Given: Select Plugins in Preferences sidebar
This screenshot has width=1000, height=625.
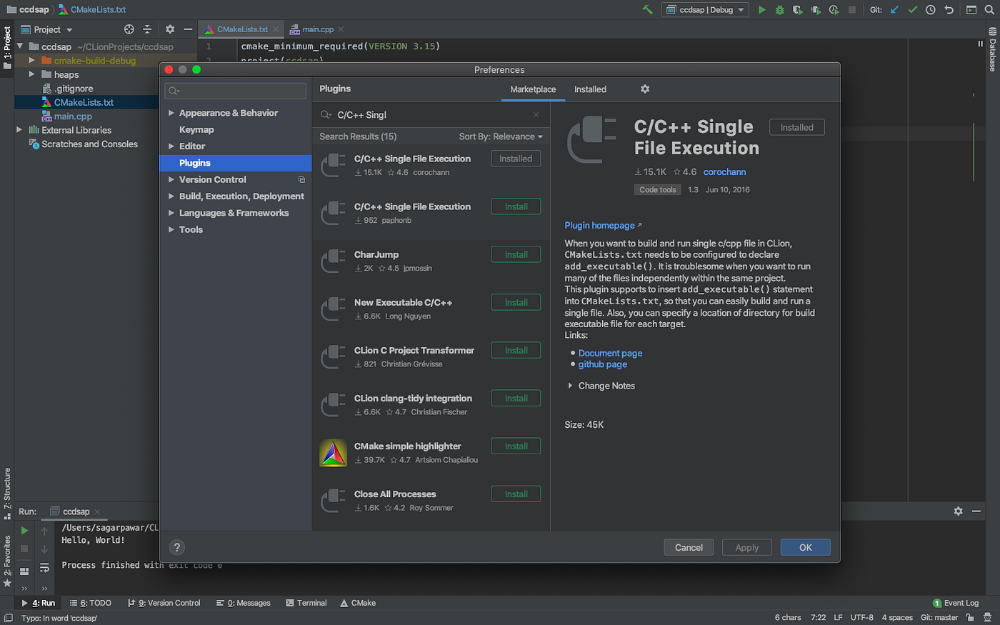Looking at the screenshot, I should [x=236, y=163].
